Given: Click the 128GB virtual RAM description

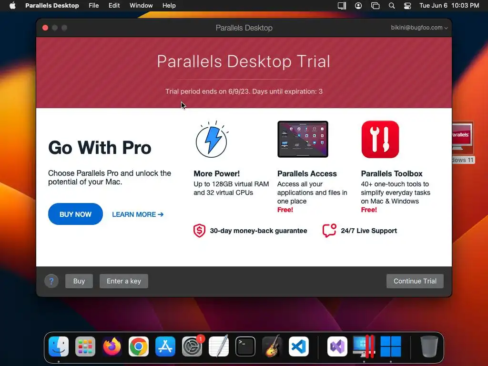Looking at the screenshot, I should coord(231,188).
